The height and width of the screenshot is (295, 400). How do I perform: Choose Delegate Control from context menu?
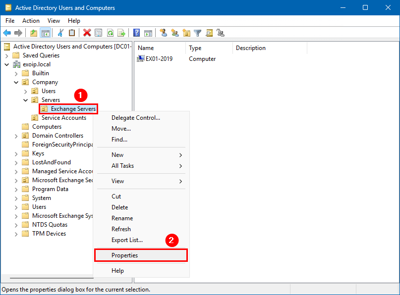click(135, 118)
